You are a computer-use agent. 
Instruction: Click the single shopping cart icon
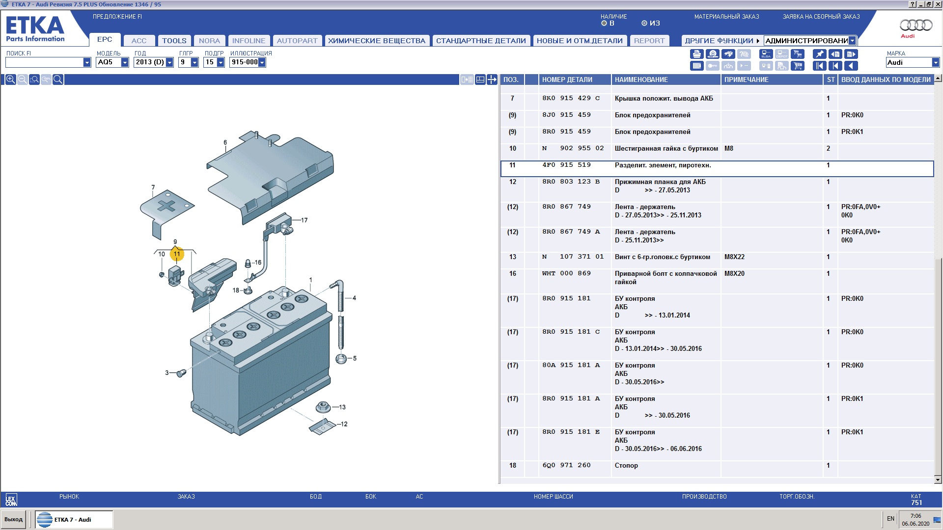tap(798, 66)
